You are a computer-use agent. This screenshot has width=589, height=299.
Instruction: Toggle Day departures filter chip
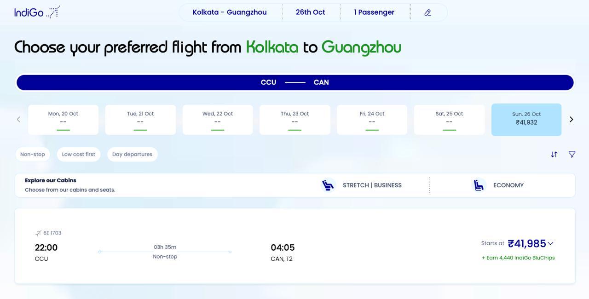tap(132, 155)
